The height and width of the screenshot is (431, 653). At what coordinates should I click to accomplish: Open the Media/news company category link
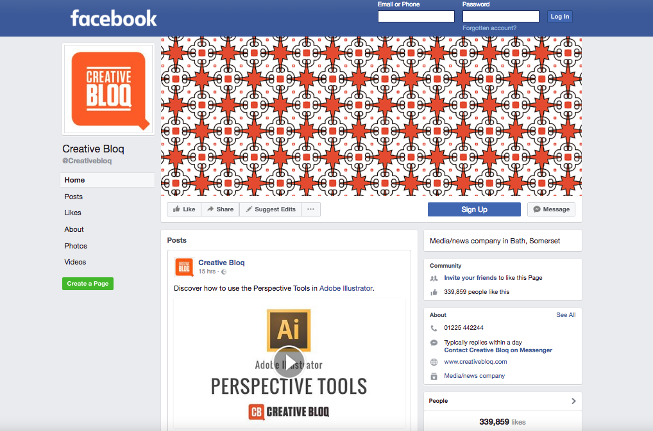click(474, 376)
